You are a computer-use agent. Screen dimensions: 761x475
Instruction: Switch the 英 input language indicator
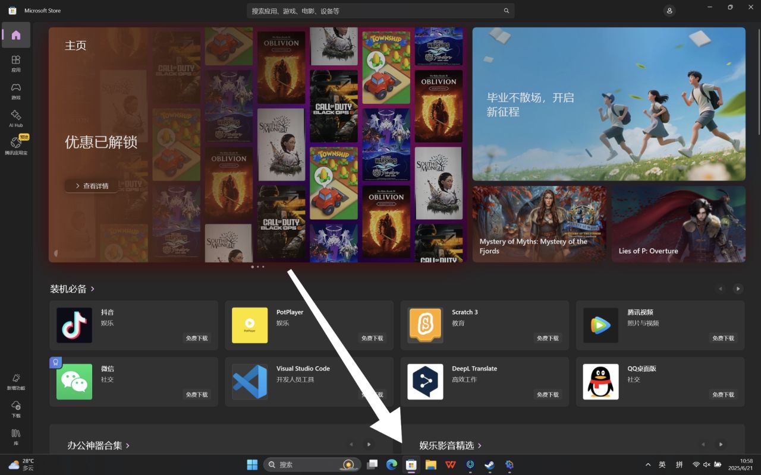(x=662, y=464)
